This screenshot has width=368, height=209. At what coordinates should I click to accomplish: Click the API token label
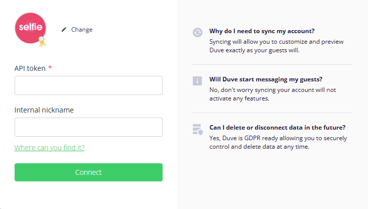(30, 68)
